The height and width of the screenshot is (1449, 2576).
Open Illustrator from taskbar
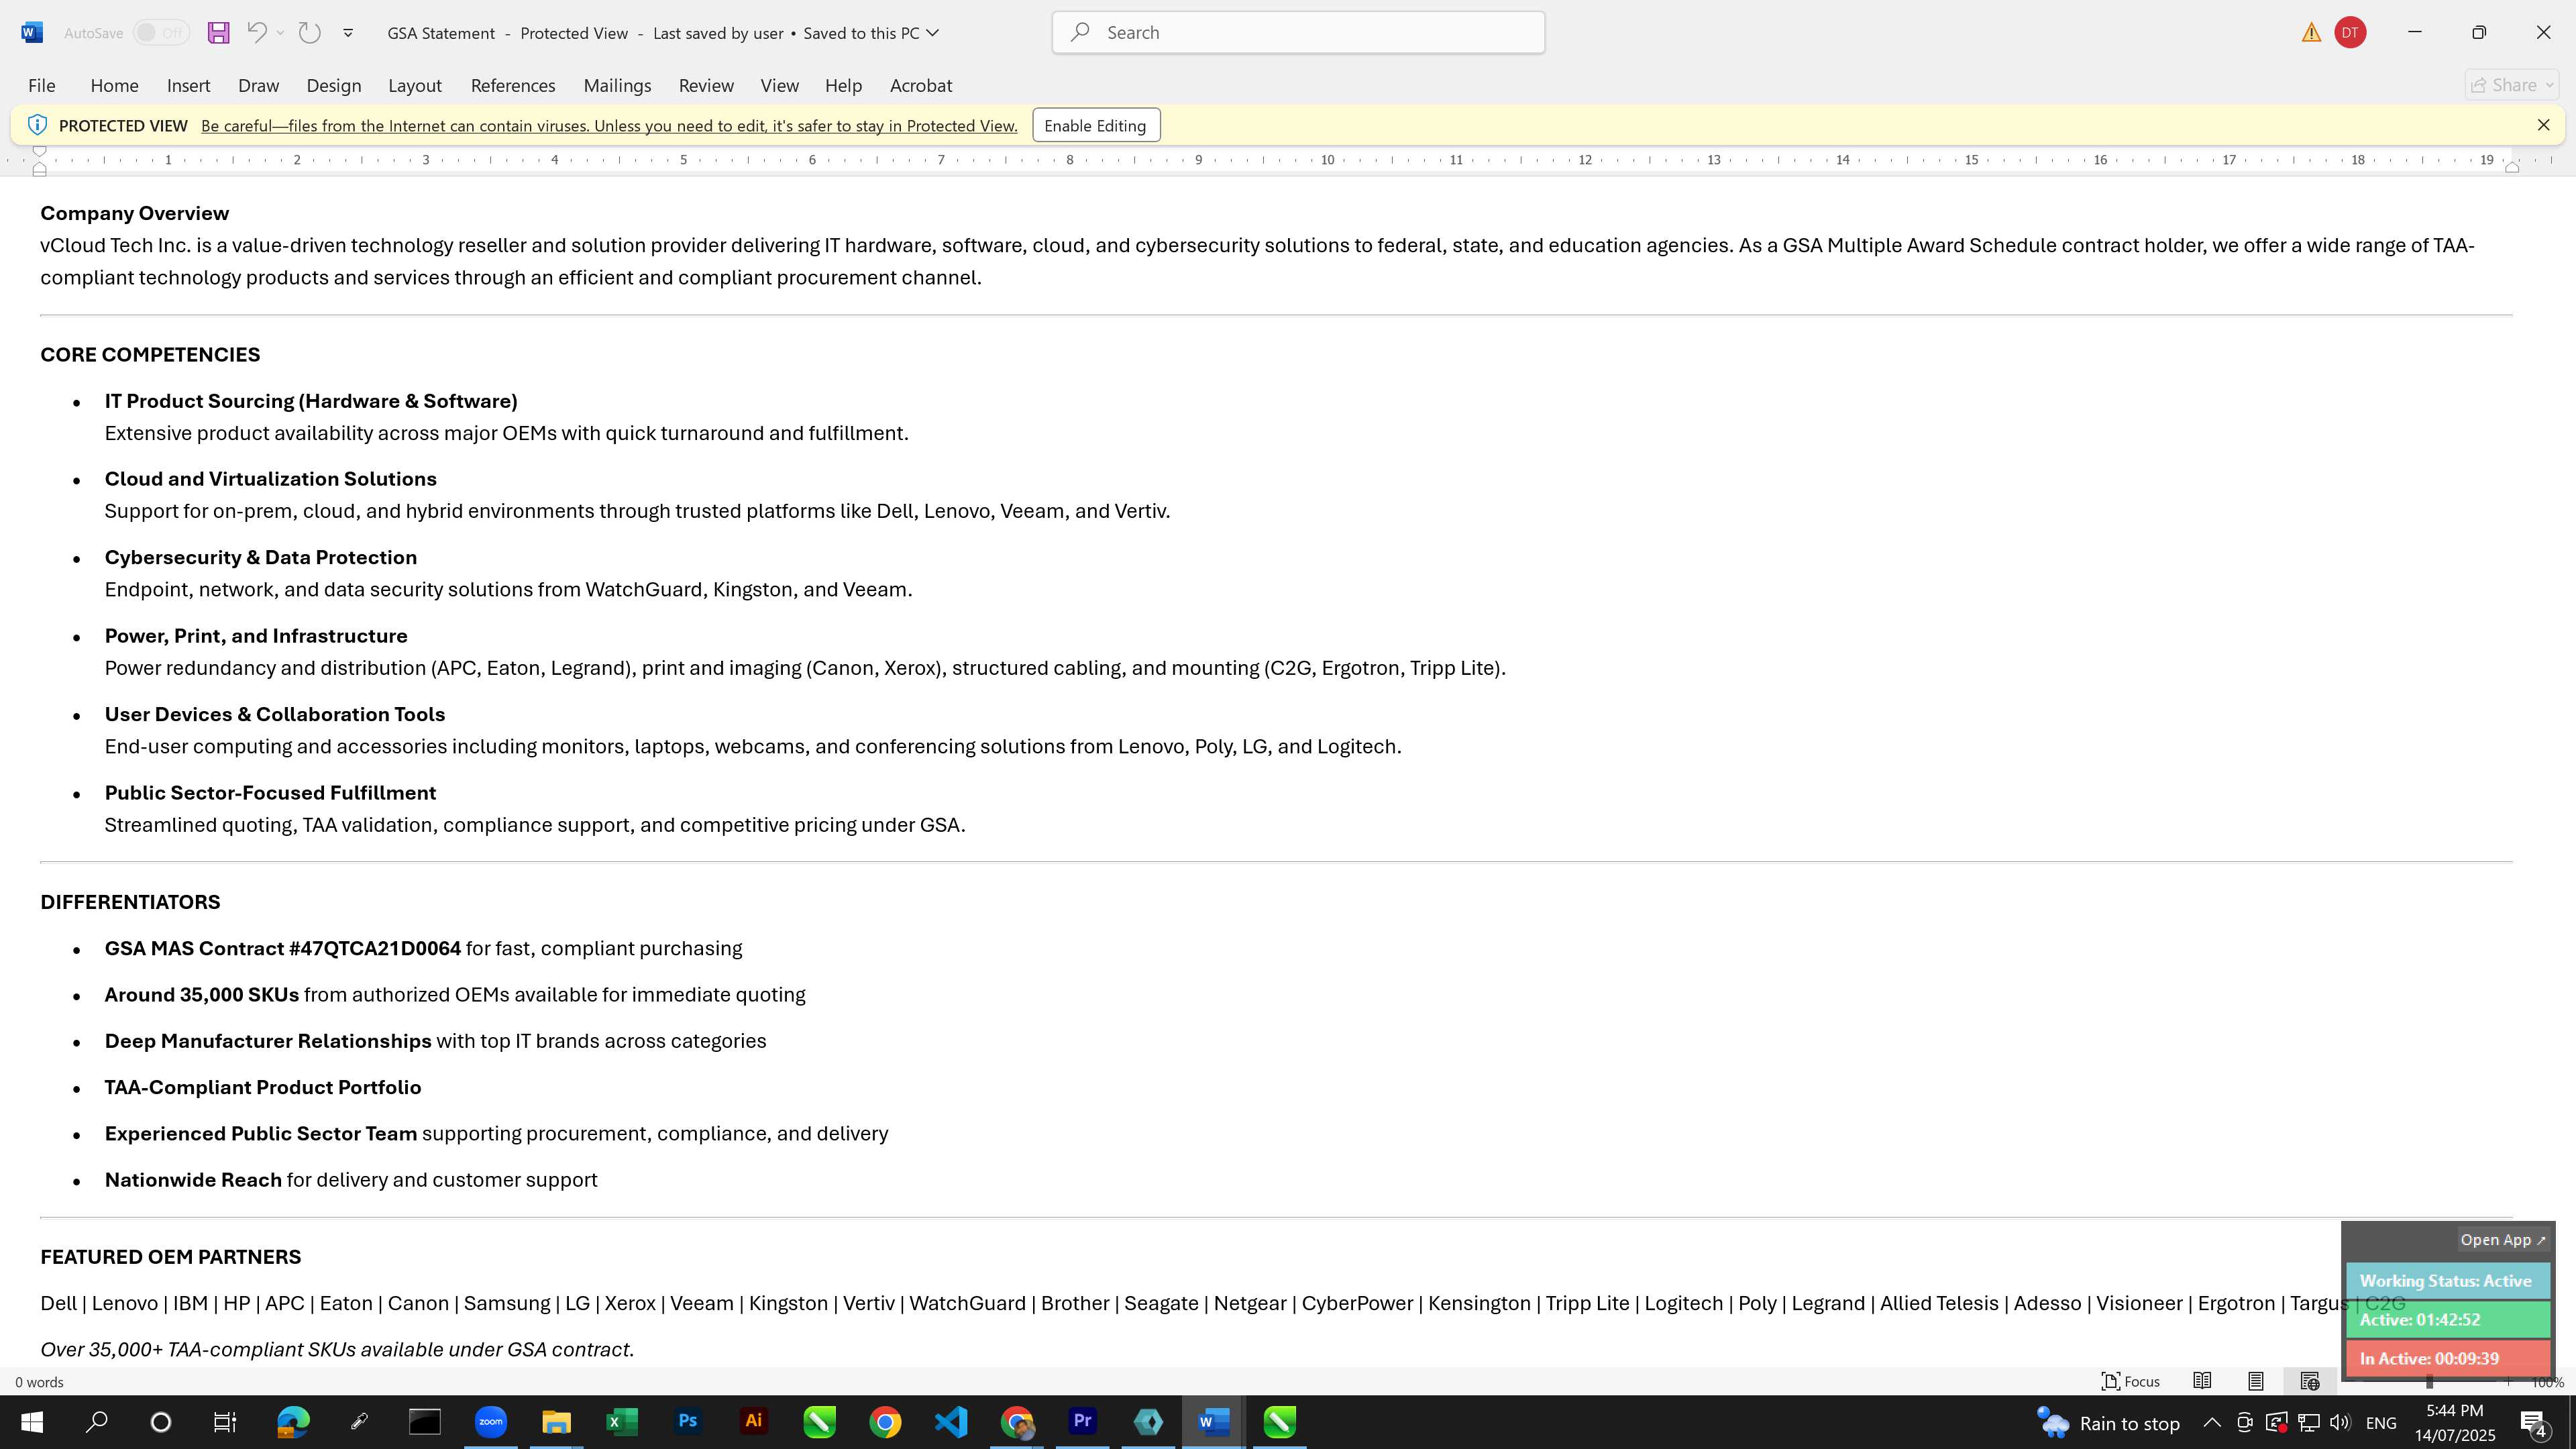click(x=754, y=1422)
